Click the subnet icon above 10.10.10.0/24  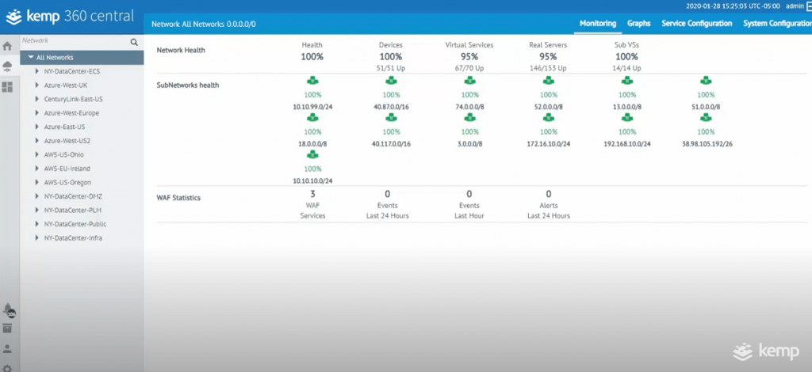tap(312, 154)
